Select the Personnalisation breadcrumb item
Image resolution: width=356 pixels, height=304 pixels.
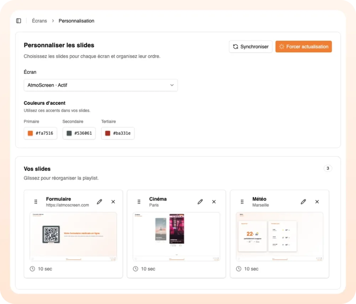pyautogui.click(x=76, y=21)
